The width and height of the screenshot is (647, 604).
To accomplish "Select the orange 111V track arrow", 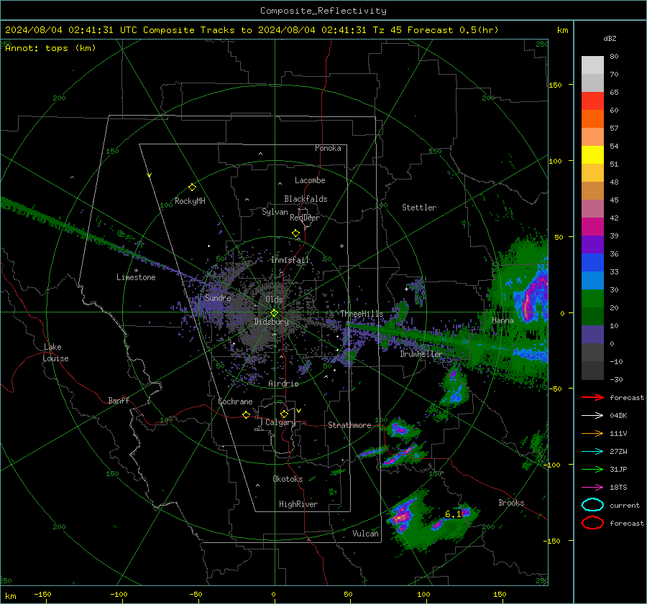I will point(593,433).
